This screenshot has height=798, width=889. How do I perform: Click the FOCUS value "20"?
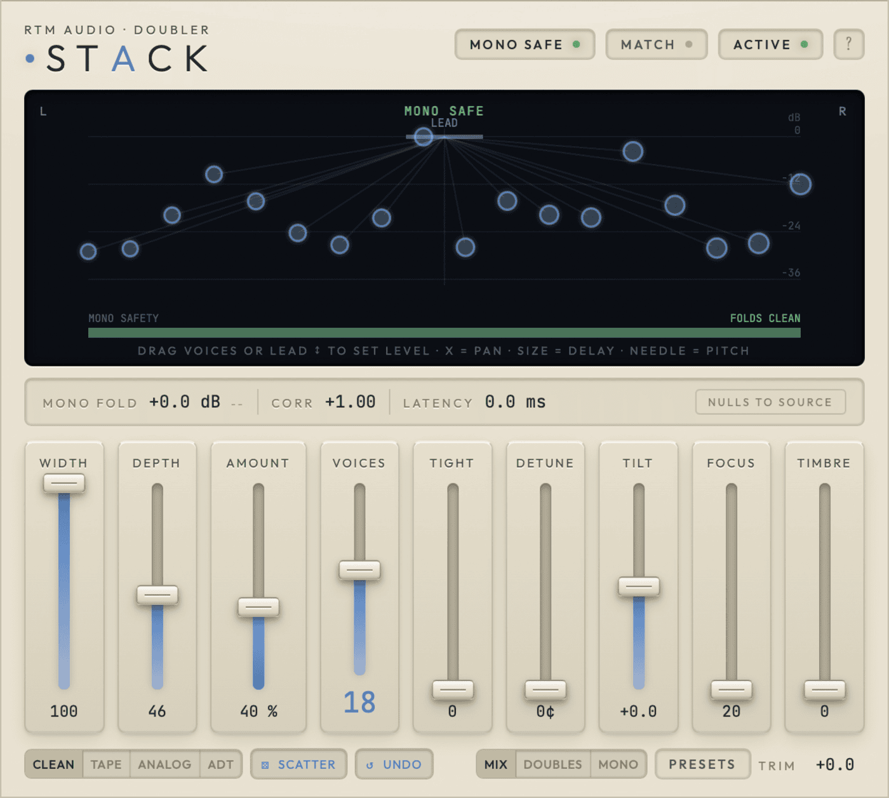(732, 712)
